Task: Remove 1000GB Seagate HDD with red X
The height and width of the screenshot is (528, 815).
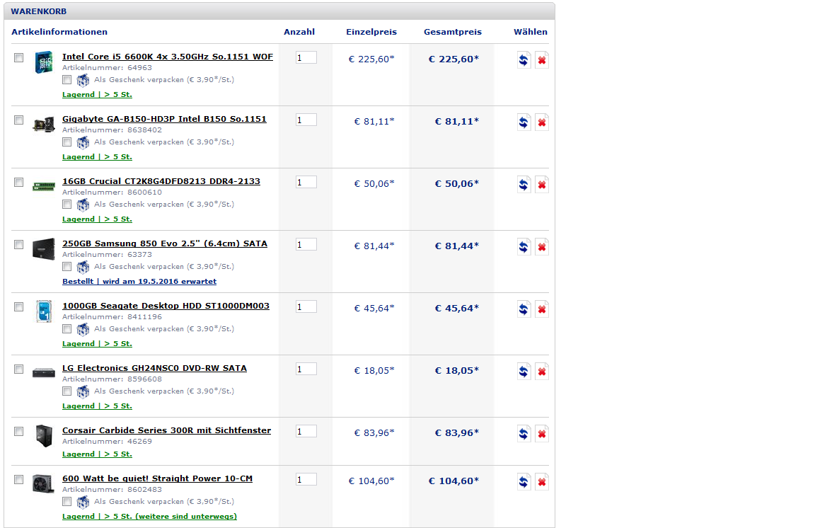Action: click(x=542, y=309)
